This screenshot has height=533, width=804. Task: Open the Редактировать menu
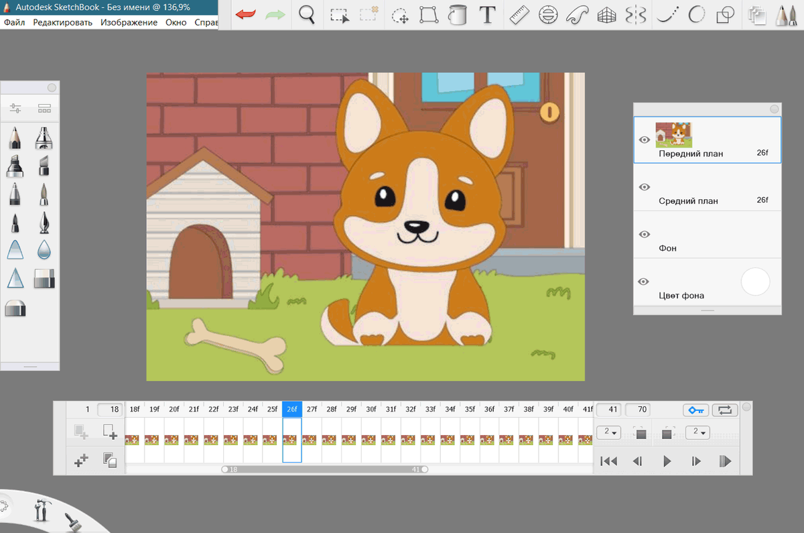pos(63,22)
